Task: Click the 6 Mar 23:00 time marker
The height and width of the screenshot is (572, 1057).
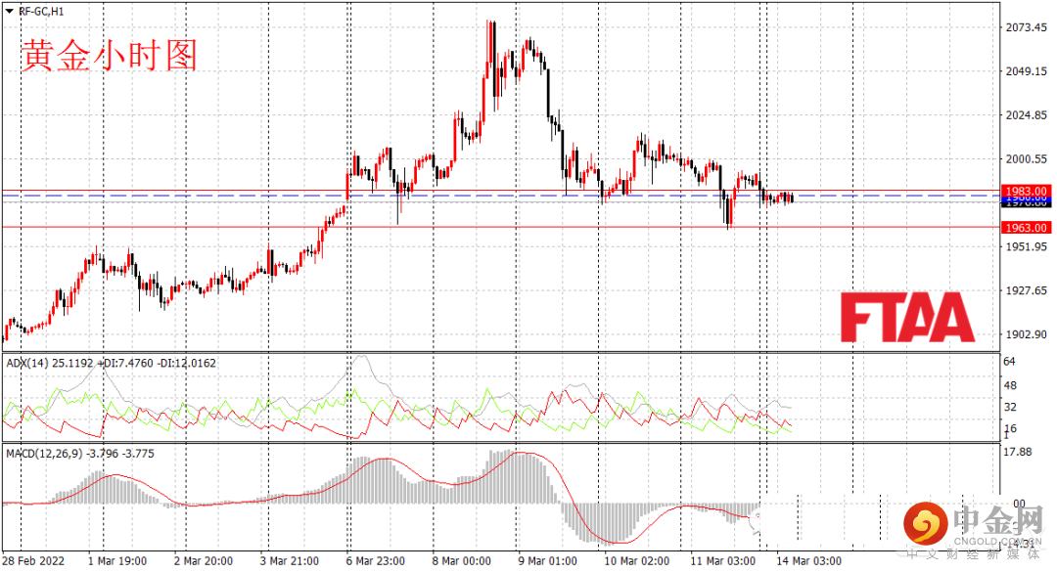Action: point(376,560)
